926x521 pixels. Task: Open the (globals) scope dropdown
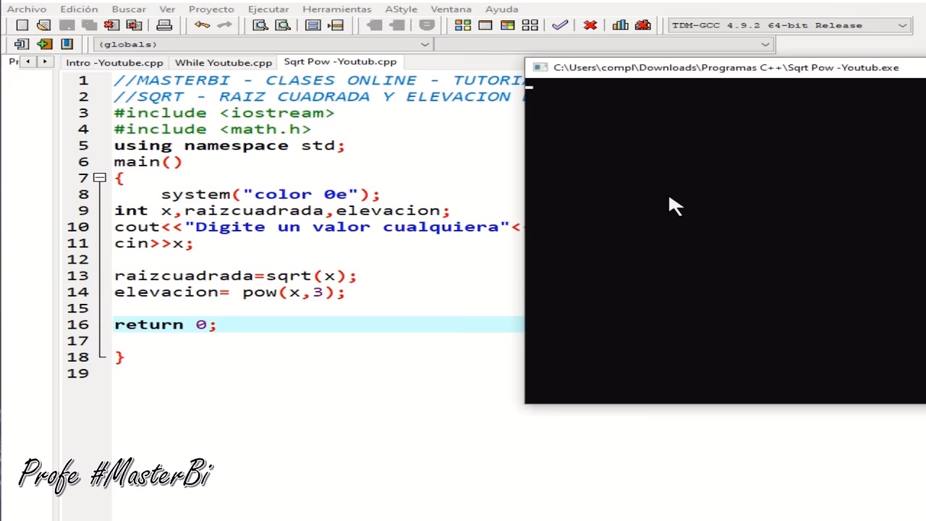[425, 44]
